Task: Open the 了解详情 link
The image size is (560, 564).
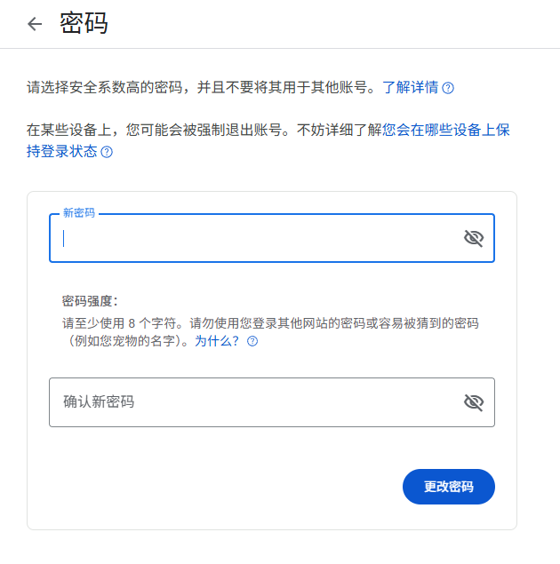Action: pos(410,87)
